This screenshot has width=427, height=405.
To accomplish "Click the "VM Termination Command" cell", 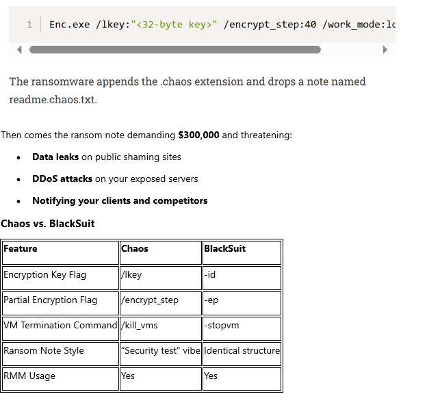I will (60, 328).
